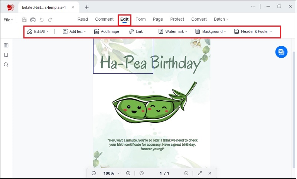Switch to the Convert tab
Image resolution: width=297 pixels, height=179 pixels.
click(199, 19)
